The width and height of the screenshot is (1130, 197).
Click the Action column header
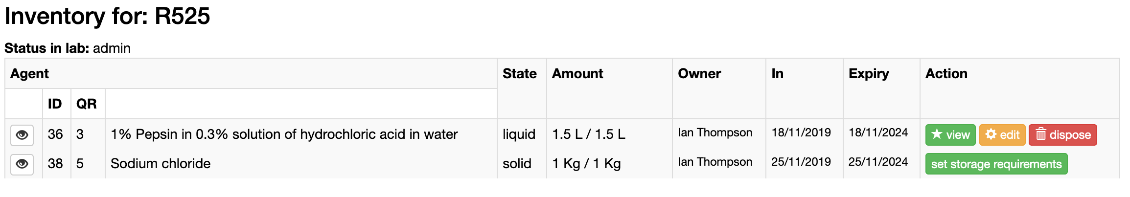(946, 74)
